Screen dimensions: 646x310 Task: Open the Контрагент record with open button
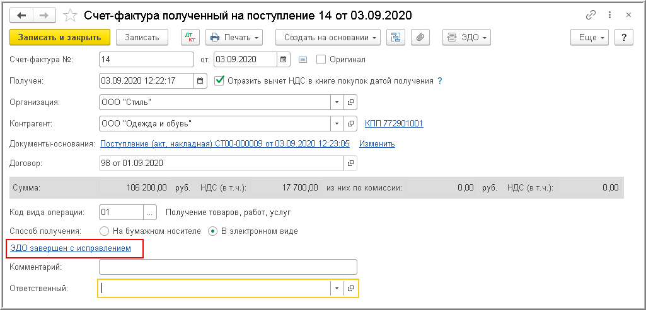tap(351, 123)
